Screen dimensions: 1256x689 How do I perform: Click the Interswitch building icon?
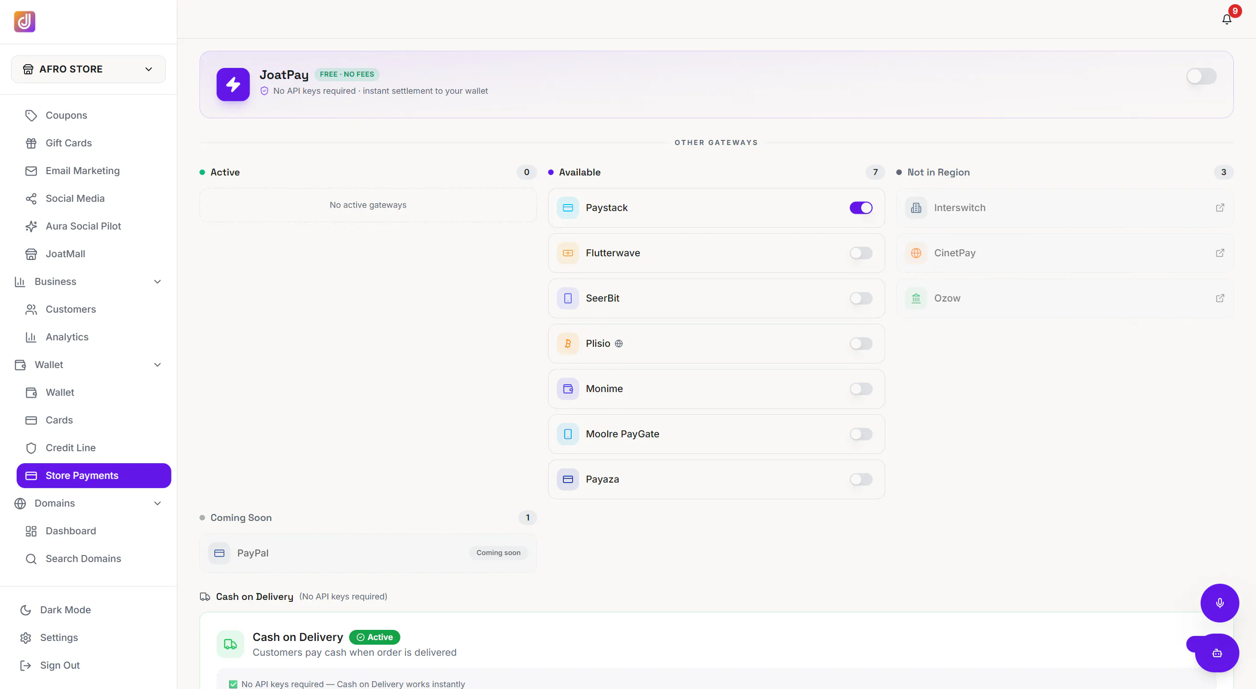916,208
